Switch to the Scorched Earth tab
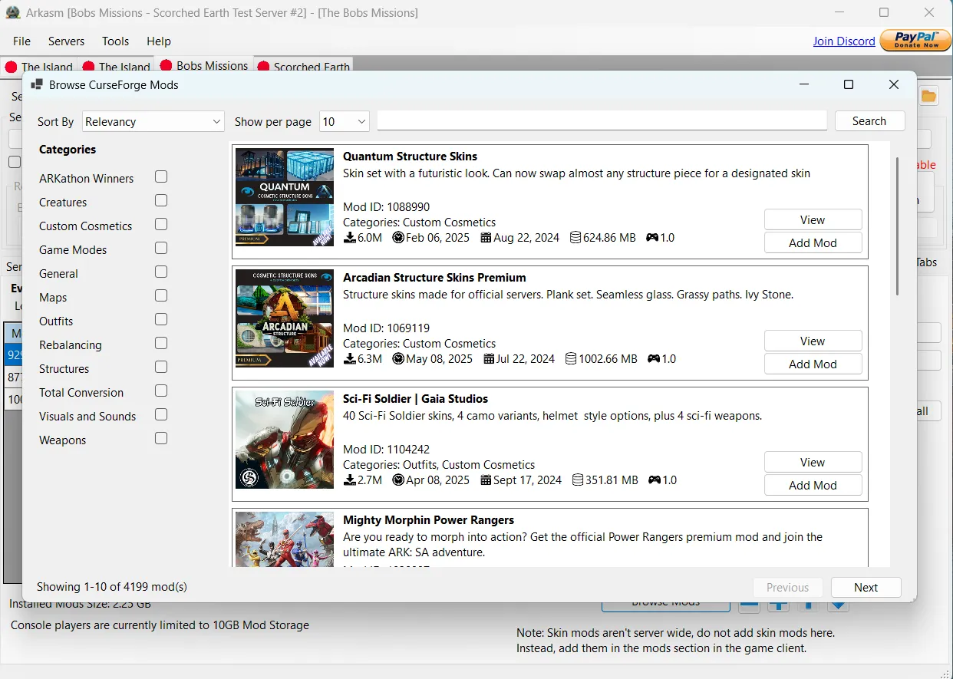 pos(304,67)
